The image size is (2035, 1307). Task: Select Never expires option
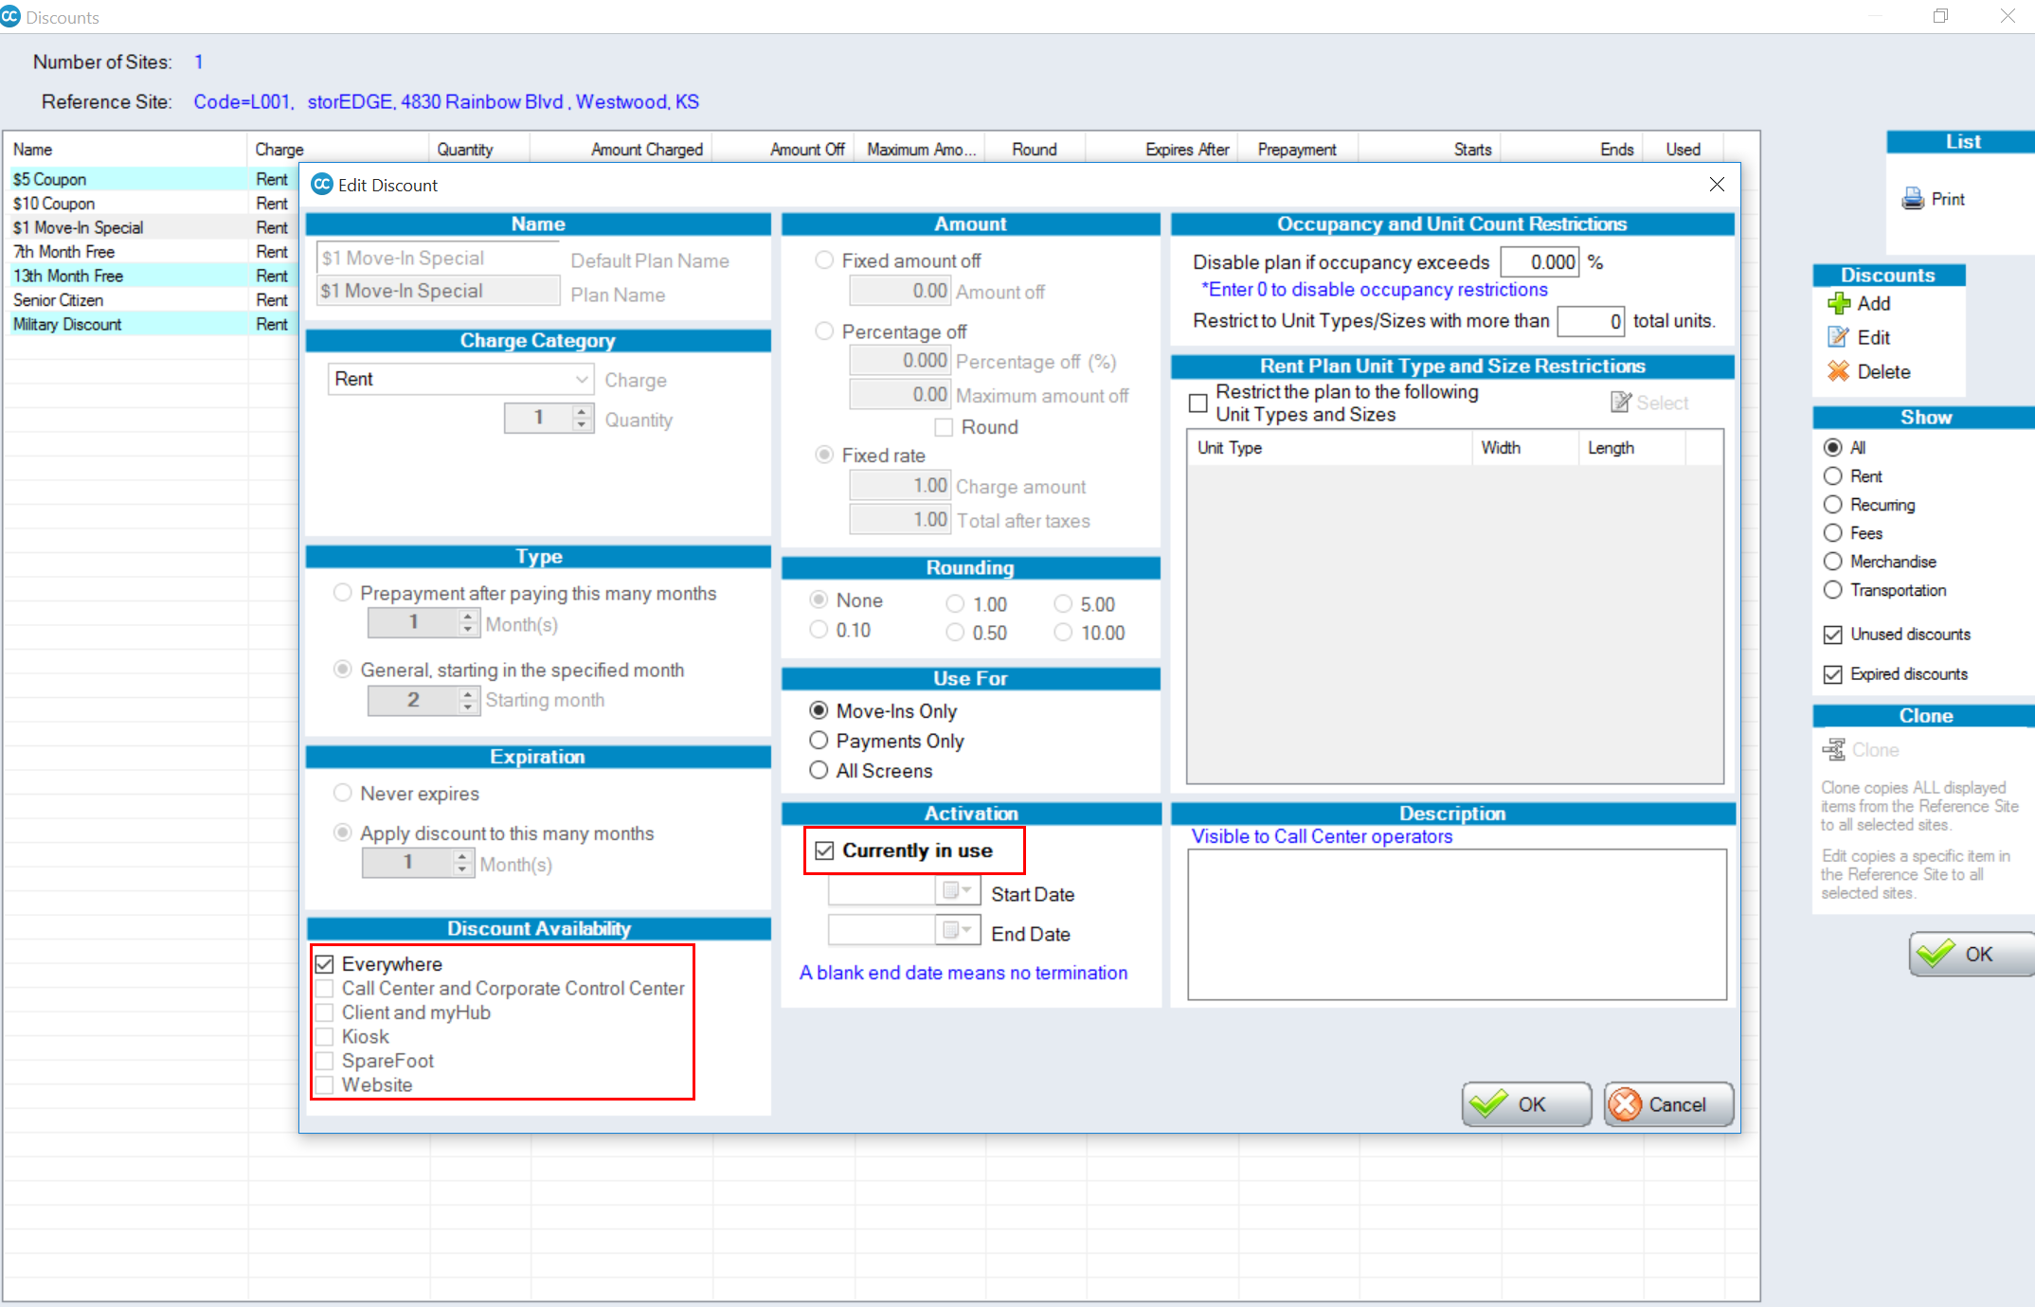click(343, 793)
